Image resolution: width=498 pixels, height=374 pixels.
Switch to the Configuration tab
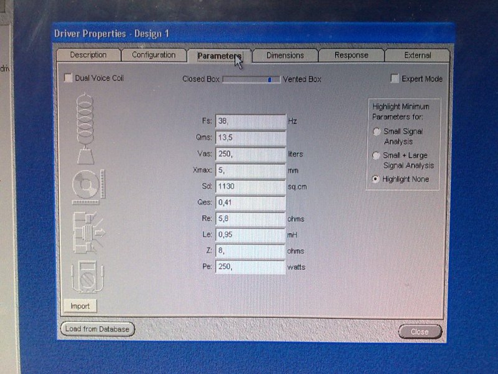[x=154, y=55]
